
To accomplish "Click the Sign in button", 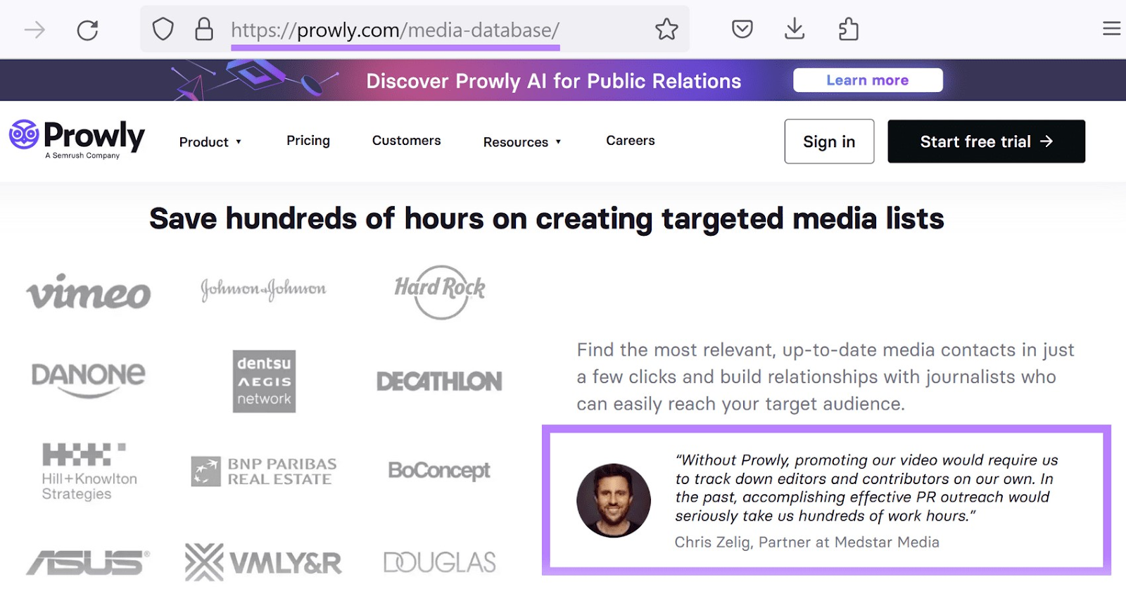I will (829, 141).
